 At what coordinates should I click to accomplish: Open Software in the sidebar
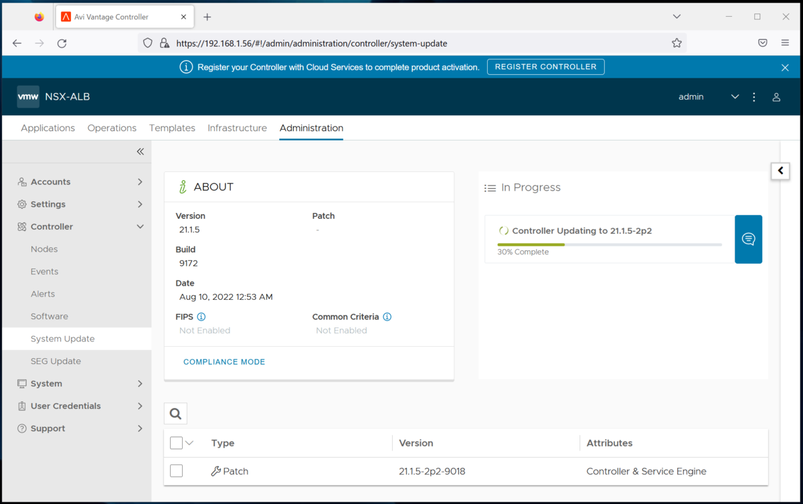[x=50, y=316]
